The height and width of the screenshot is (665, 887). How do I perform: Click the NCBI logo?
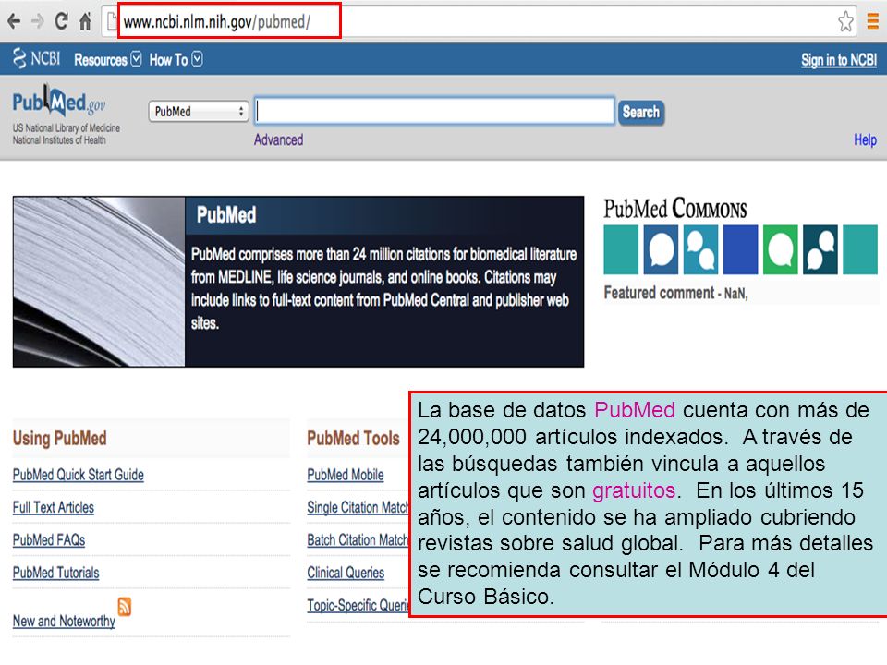[36, 58]
